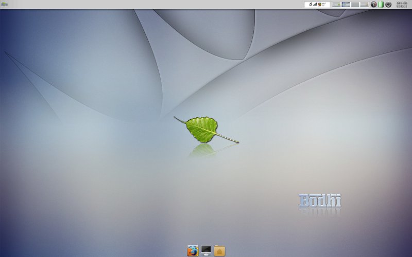Image resolution: width=412 pixels, height=257 pixels.
Task: Click the orange systray applet icon
Action: (x=319, y=5)
